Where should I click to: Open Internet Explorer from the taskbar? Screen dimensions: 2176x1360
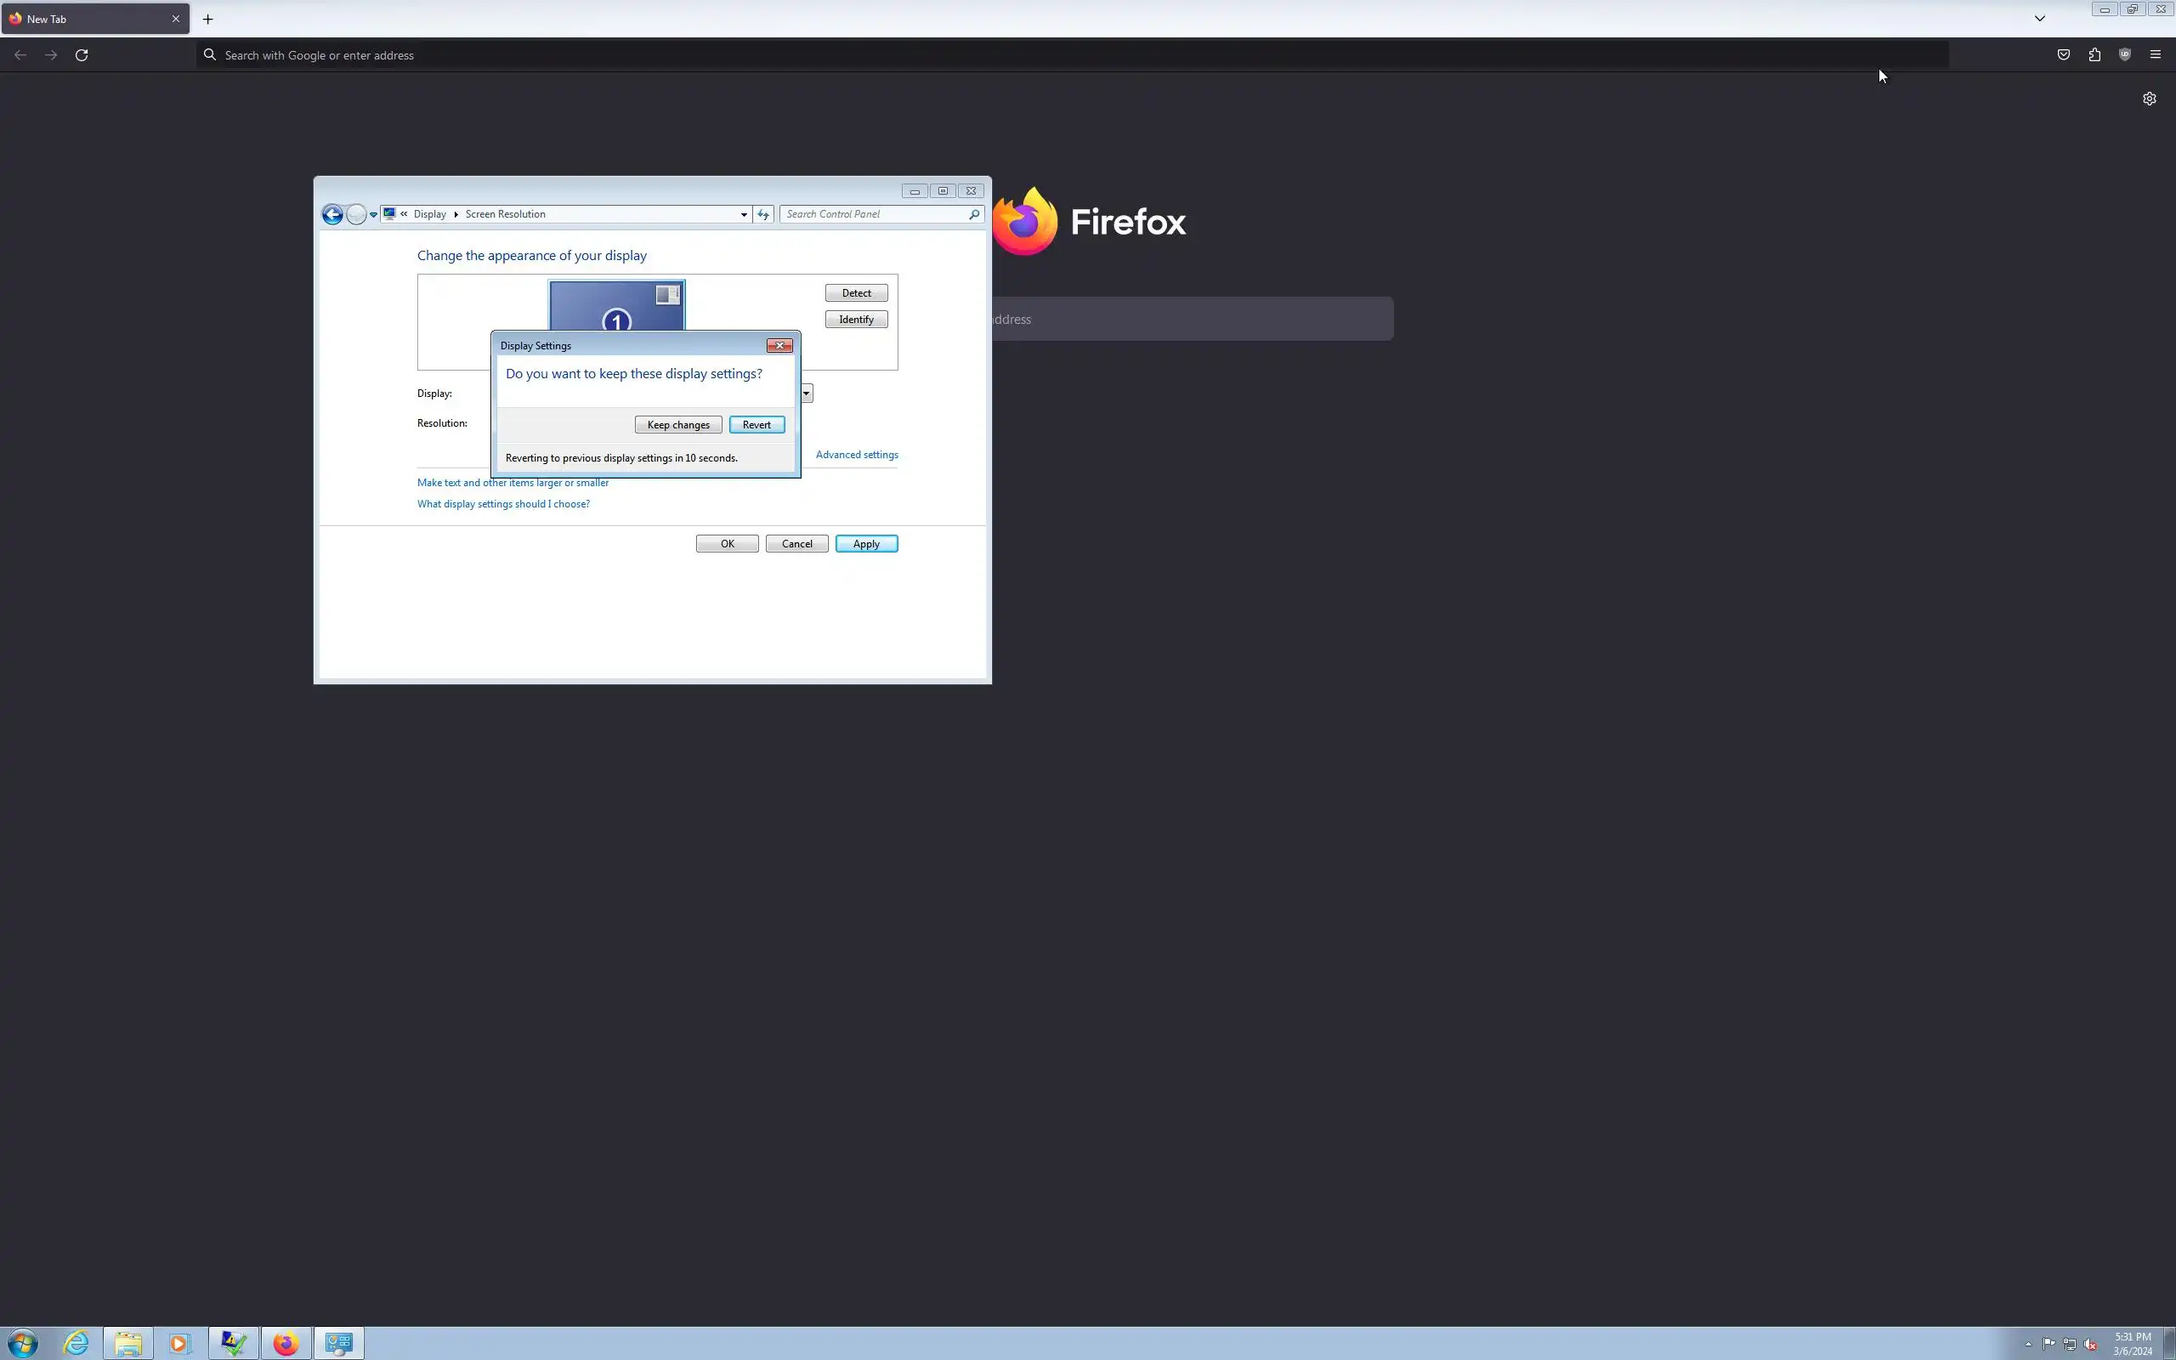point(76,1343)
